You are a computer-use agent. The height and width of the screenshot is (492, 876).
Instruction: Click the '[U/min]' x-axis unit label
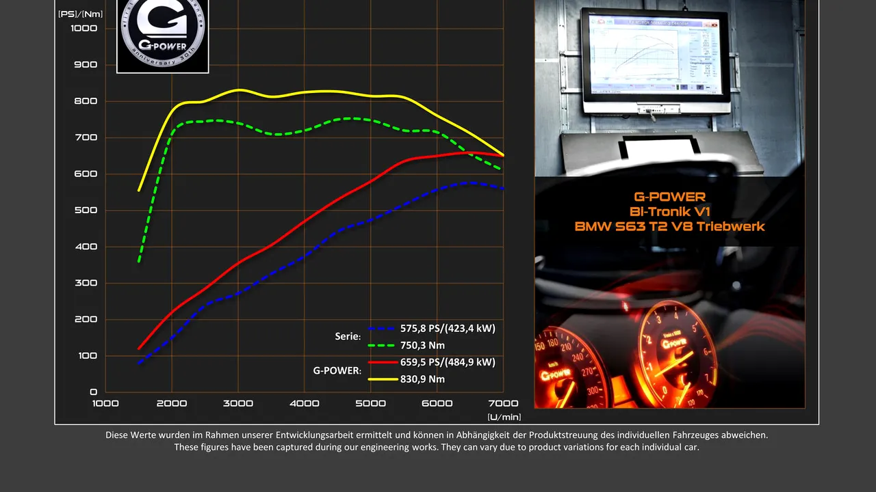504,417
